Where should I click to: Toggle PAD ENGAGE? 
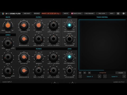pos(89,13)
